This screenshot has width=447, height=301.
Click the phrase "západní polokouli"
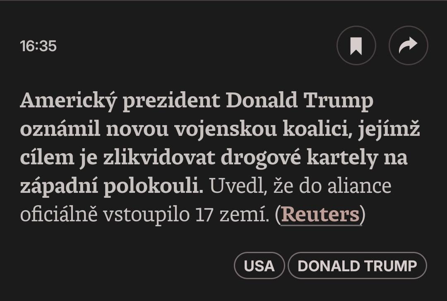coord(112,186)
